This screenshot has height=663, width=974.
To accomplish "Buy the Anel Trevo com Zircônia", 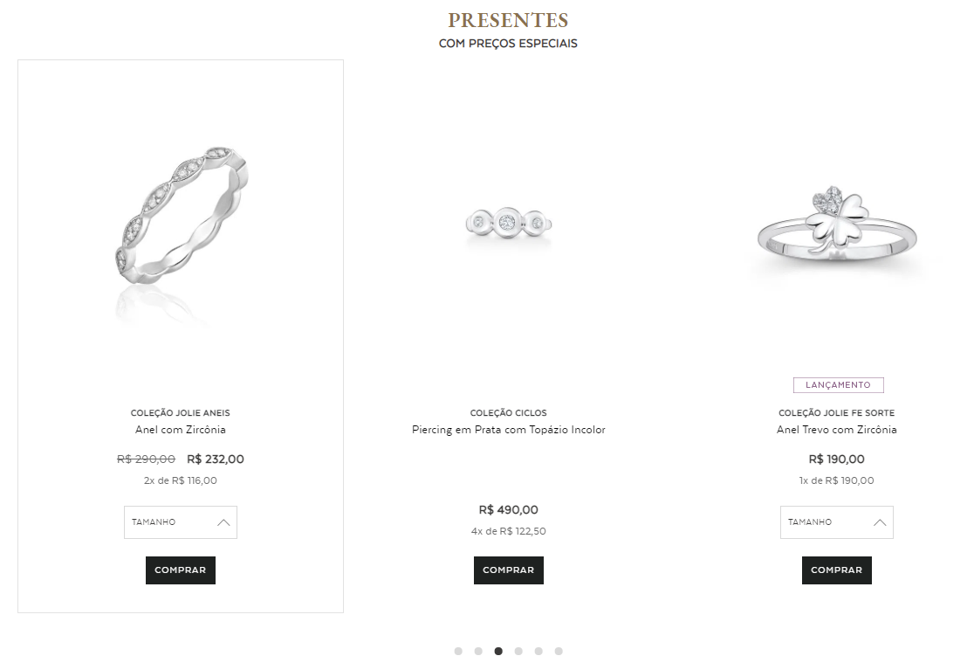I will coord(836,570).
